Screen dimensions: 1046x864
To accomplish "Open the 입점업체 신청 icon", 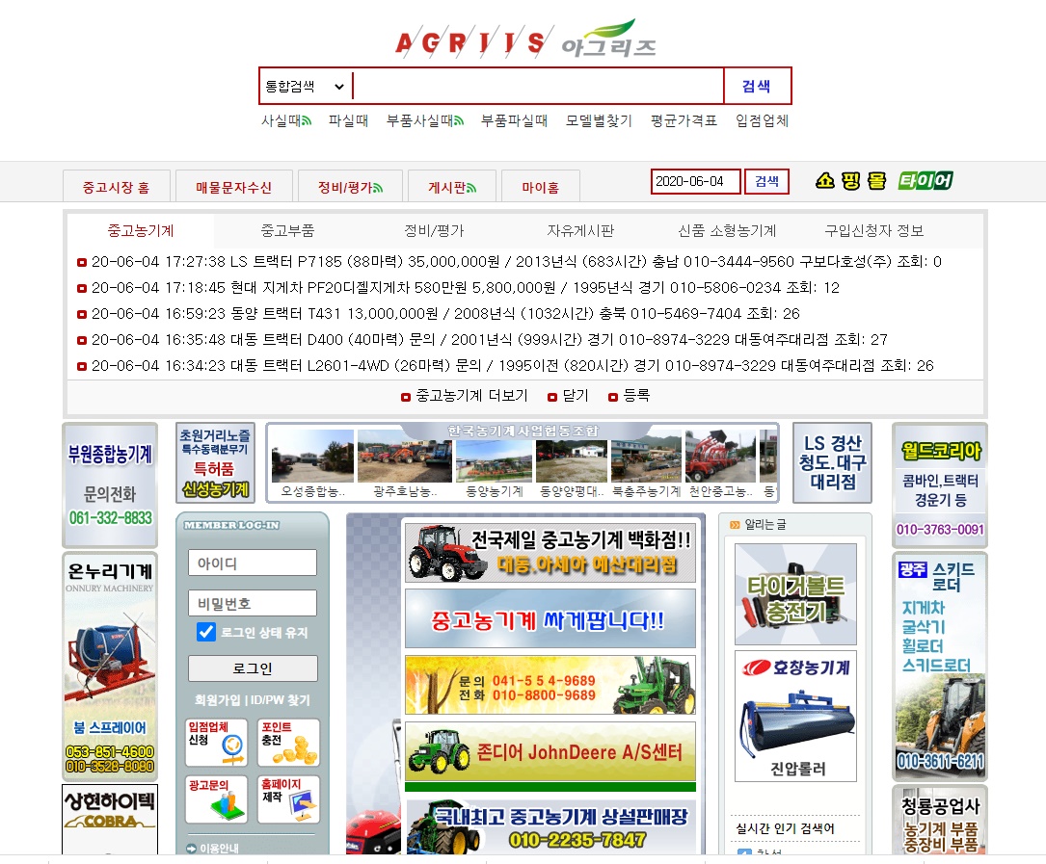I will (216, 742).
